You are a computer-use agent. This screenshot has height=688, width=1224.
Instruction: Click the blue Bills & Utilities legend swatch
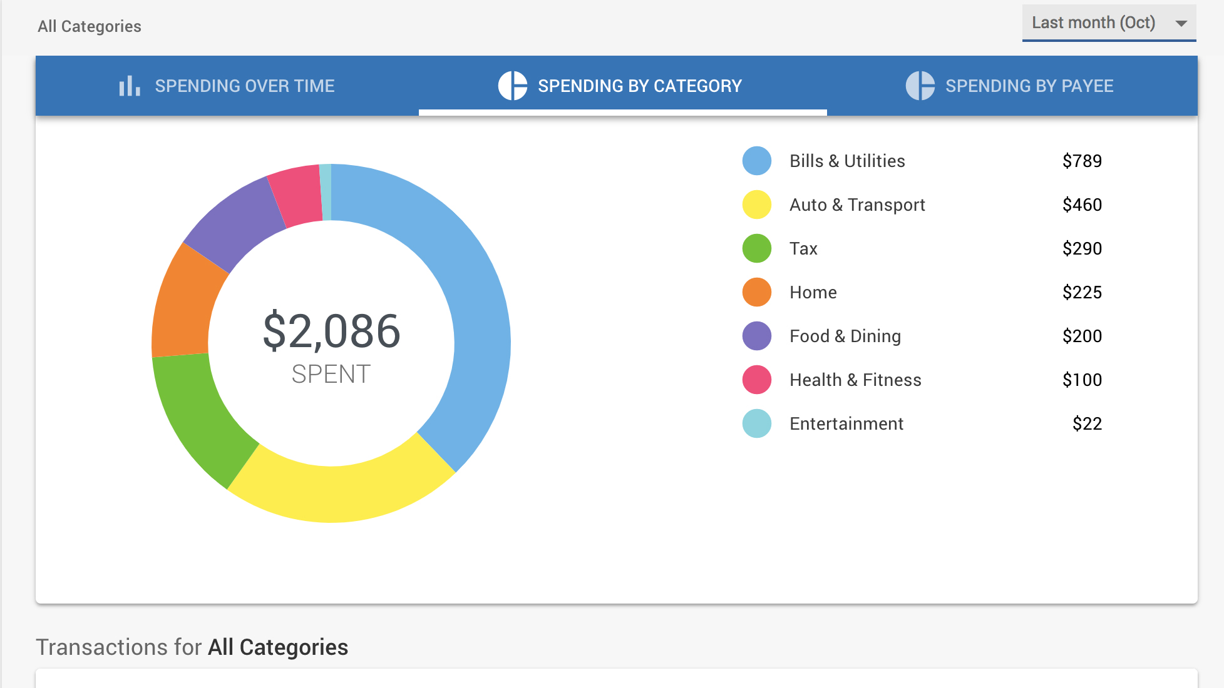757,161
